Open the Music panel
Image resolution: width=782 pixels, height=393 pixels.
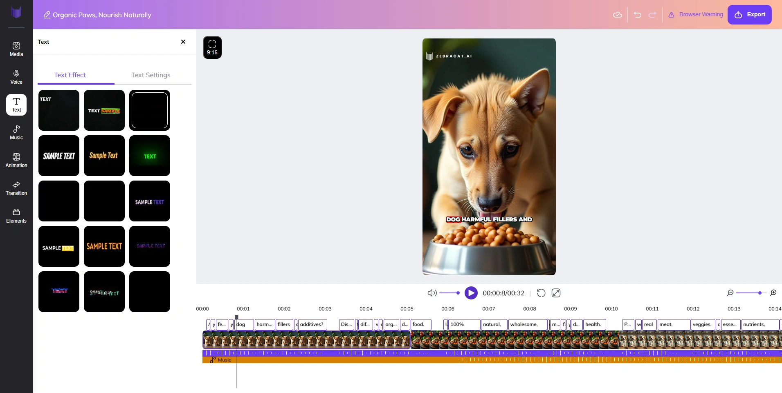pyautogui.click(x=16, y=133)
